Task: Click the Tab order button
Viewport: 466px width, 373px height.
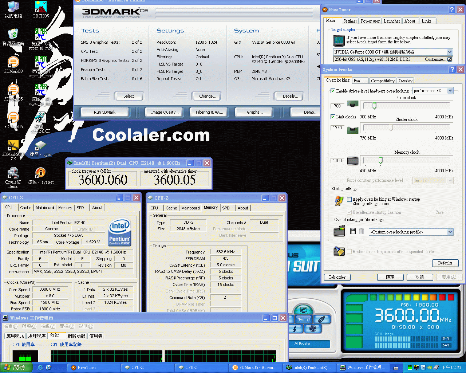Action: (337, 277)
